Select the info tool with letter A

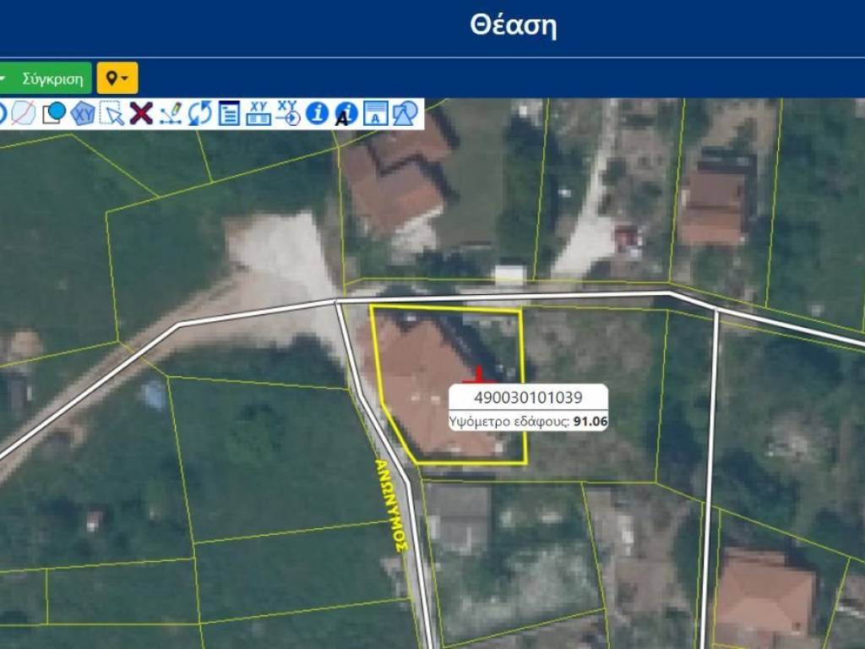click(x=345, y=113)
